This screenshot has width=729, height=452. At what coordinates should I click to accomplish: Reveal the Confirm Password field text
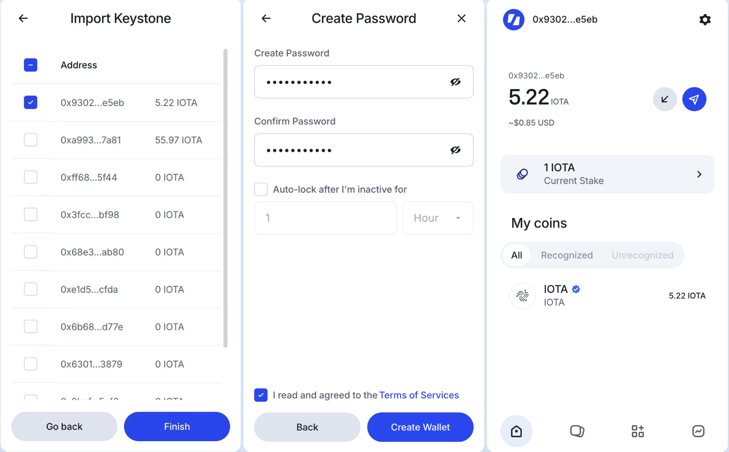coord(455,150)
